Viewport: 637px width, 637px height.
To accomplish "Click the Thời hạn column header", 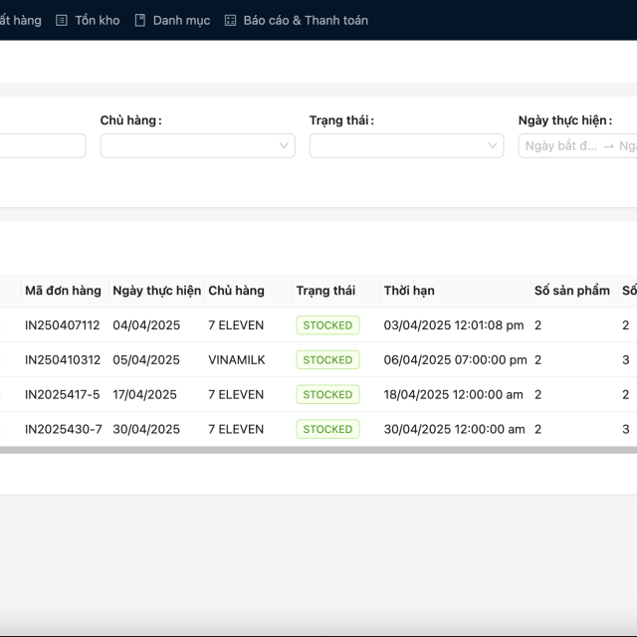I will click(409, 291).
